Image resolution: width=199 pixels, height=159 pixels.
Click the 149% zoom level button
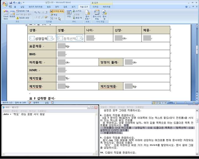click(x=171, y=103)
